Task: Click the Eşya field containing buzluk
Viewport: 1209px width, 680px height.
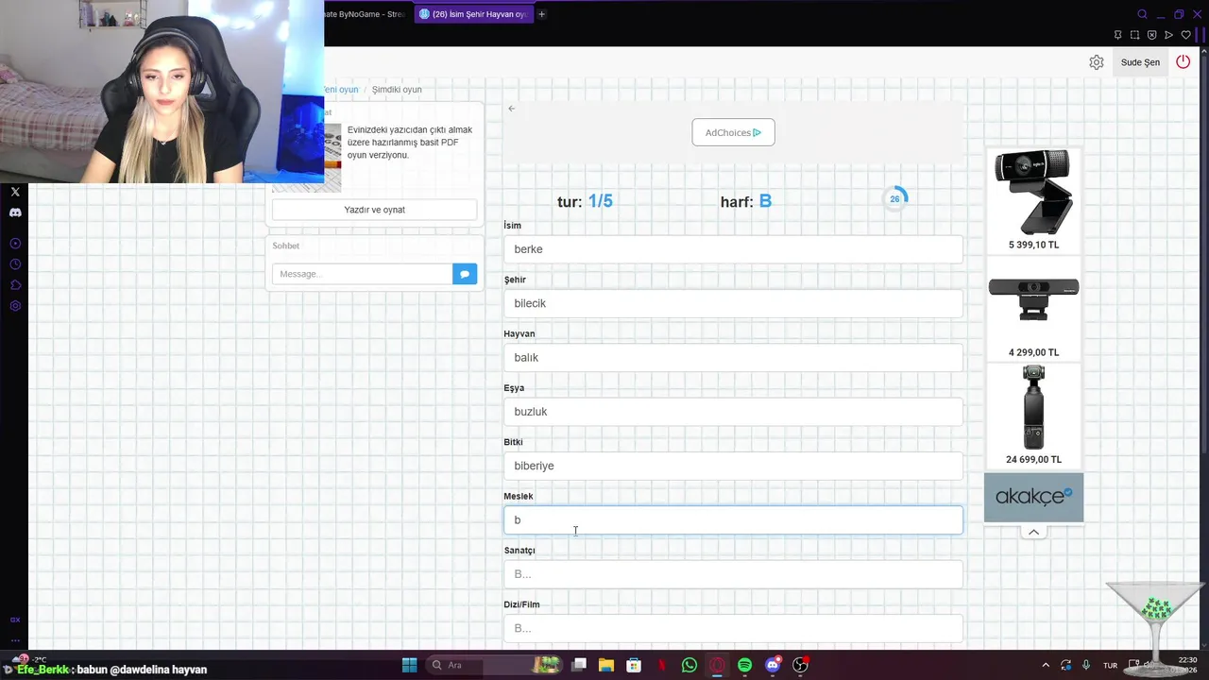Action: point(733,412)
